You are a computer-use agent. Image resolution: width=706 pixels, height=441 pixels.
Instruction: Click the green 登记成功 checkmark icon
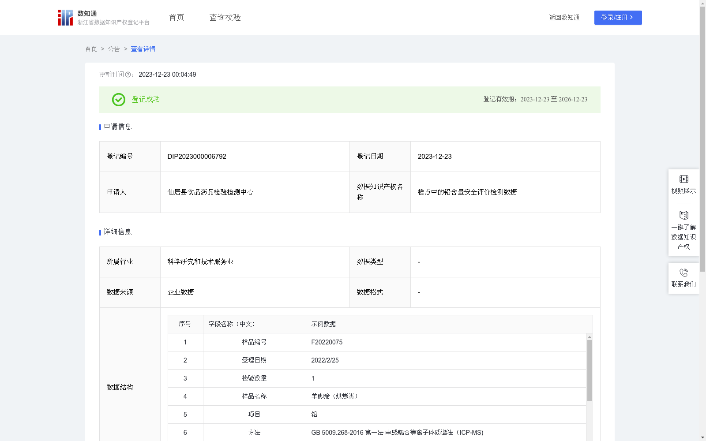coord(118,100)
